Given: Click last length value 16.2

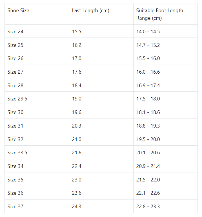Looking at the screenshot, I should pos(77,45).
